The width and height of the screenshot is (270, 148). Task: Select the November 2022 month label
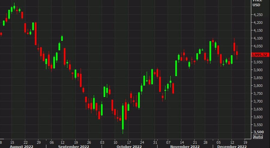pos(185,147)
